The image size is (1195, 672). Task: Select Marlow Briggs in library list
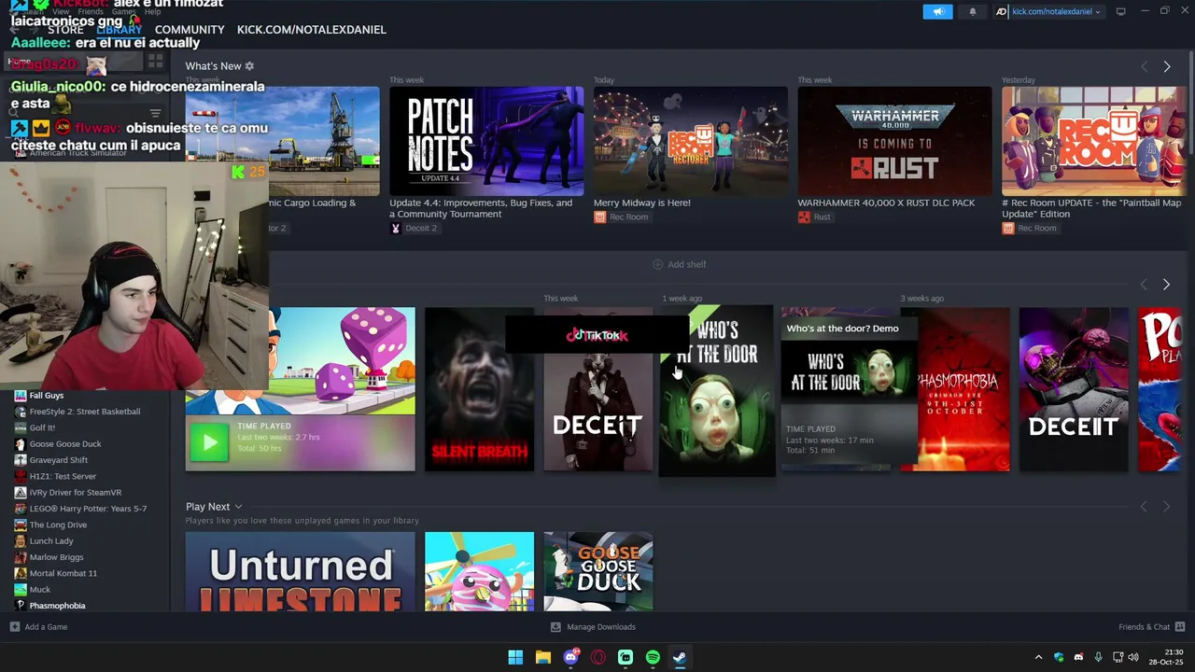(56, 557)
